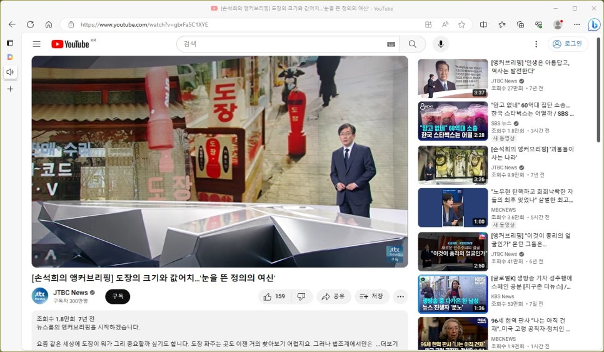Open YouTube settings three-dot menu
The image size is (604, 352).
[x=536, y=44]
